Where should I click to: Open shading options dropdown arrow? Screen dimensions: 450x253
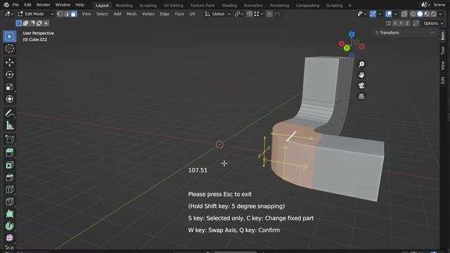click(441, 14)
